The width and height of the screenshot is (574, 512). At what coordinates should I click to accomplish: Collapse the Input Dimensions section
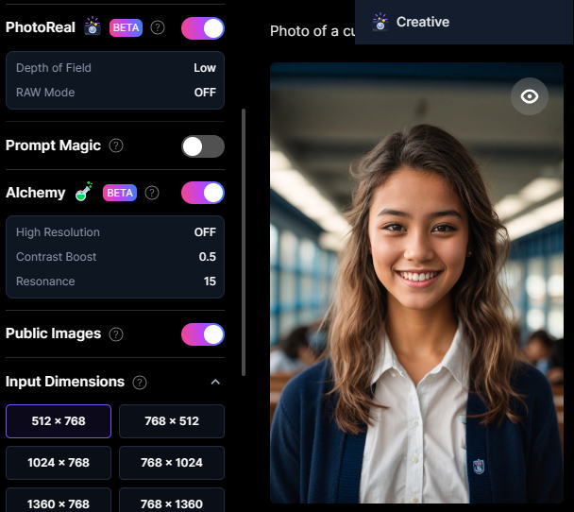click(x=215, y=383)
